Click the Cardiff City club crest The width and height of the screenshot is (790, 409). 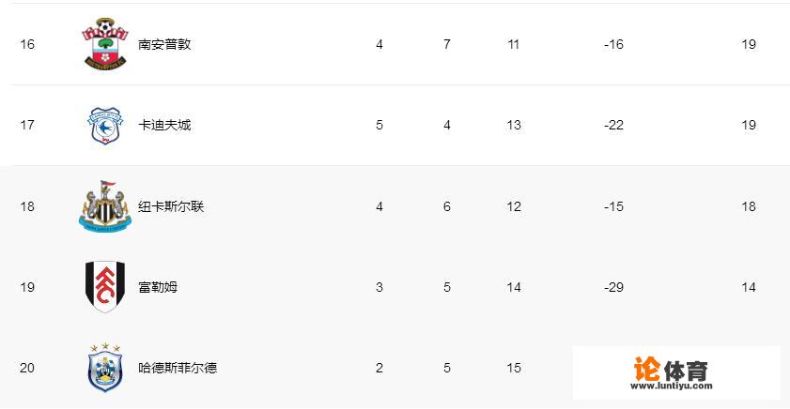click(104, 125)
